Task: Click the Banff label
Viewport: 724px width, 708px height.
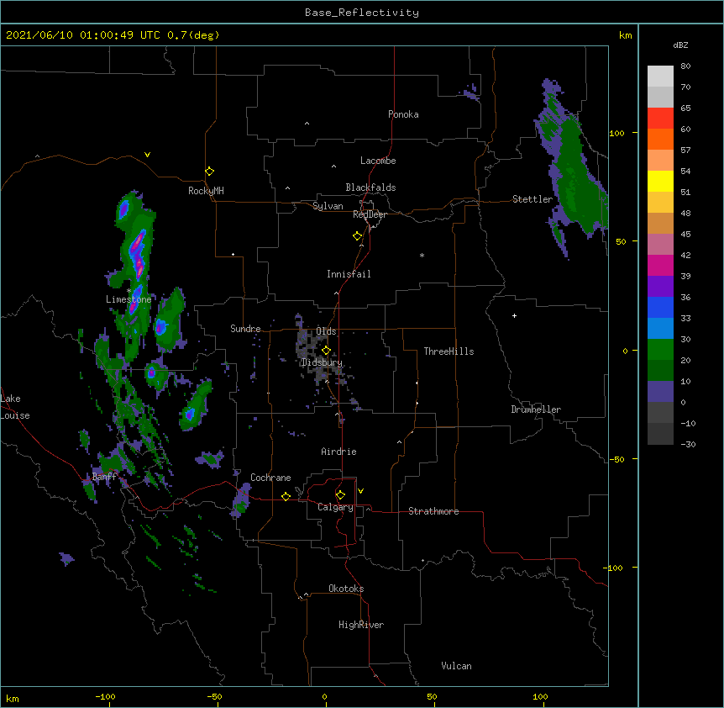Action: click(104, 477)
